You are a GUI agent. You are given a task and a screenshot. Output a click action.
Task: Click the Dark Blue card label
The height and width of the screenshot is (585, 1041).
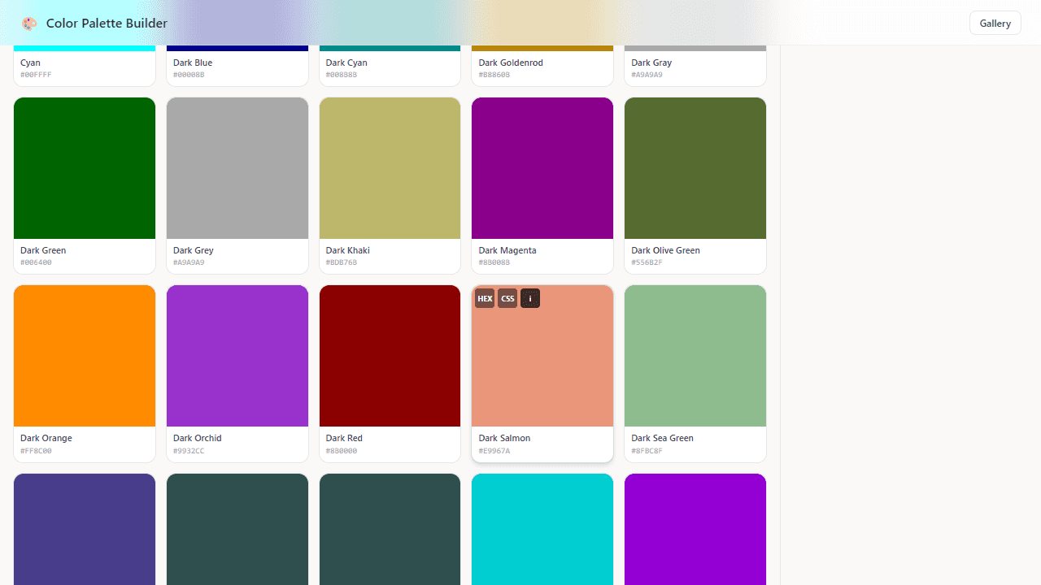[193, 63]
